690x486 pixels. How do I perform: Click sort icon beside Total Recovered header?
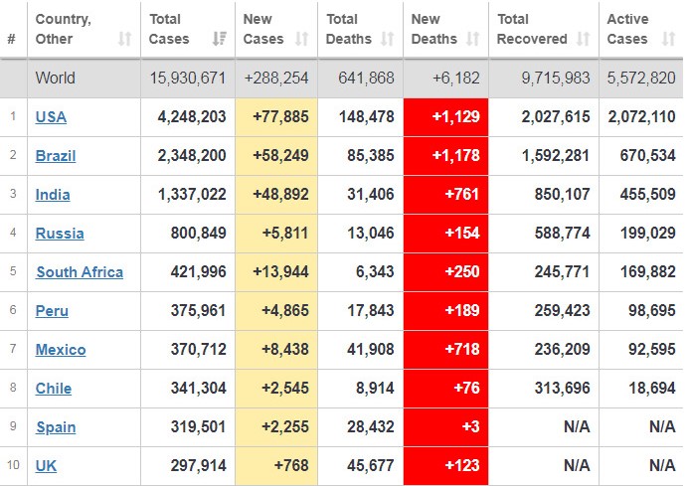click(x=584, y=39)
